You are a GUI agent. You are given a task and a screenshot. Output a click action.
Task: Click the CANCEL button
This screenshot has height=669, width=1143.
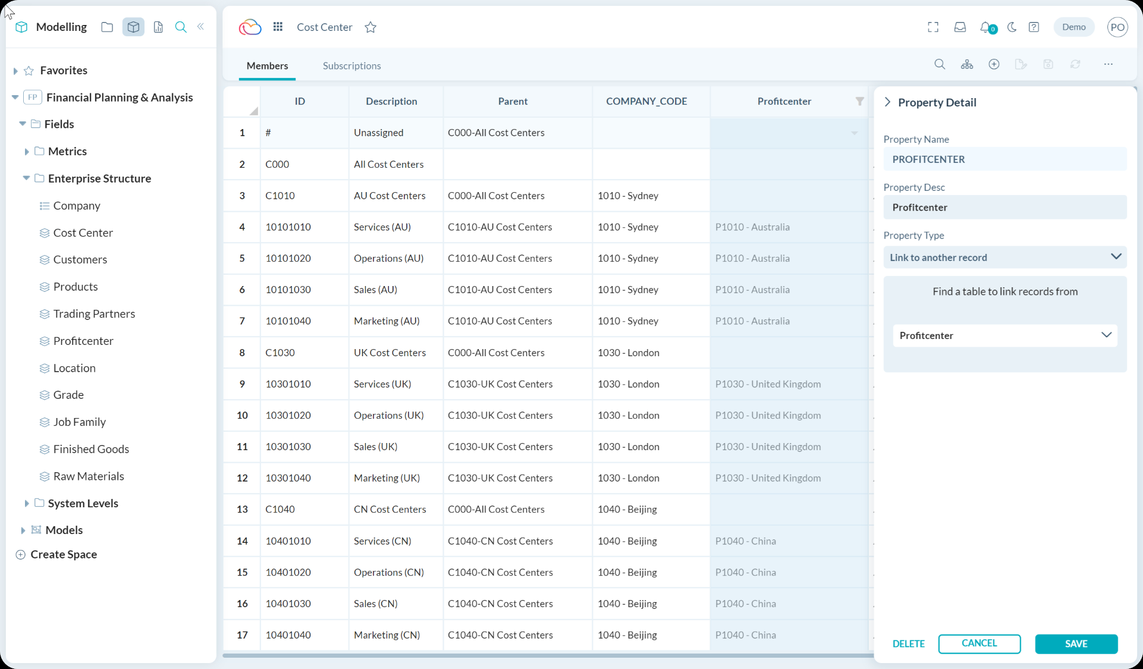[979, 643]
